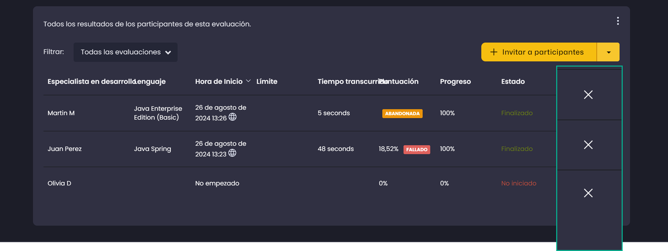Click the Límite column header
The image size is (668, 251).
coord(267,81)
